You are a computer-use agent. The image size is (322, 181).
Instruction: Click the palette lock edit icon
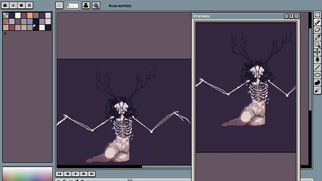tap(5, 5)
